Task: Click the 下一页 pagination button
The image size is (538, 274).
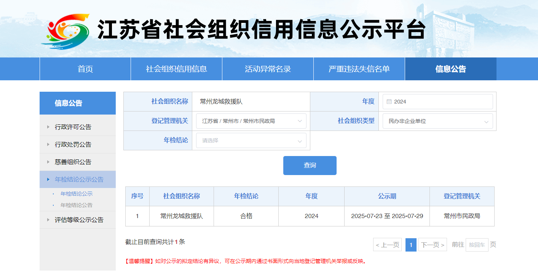Action: (433, 245)
